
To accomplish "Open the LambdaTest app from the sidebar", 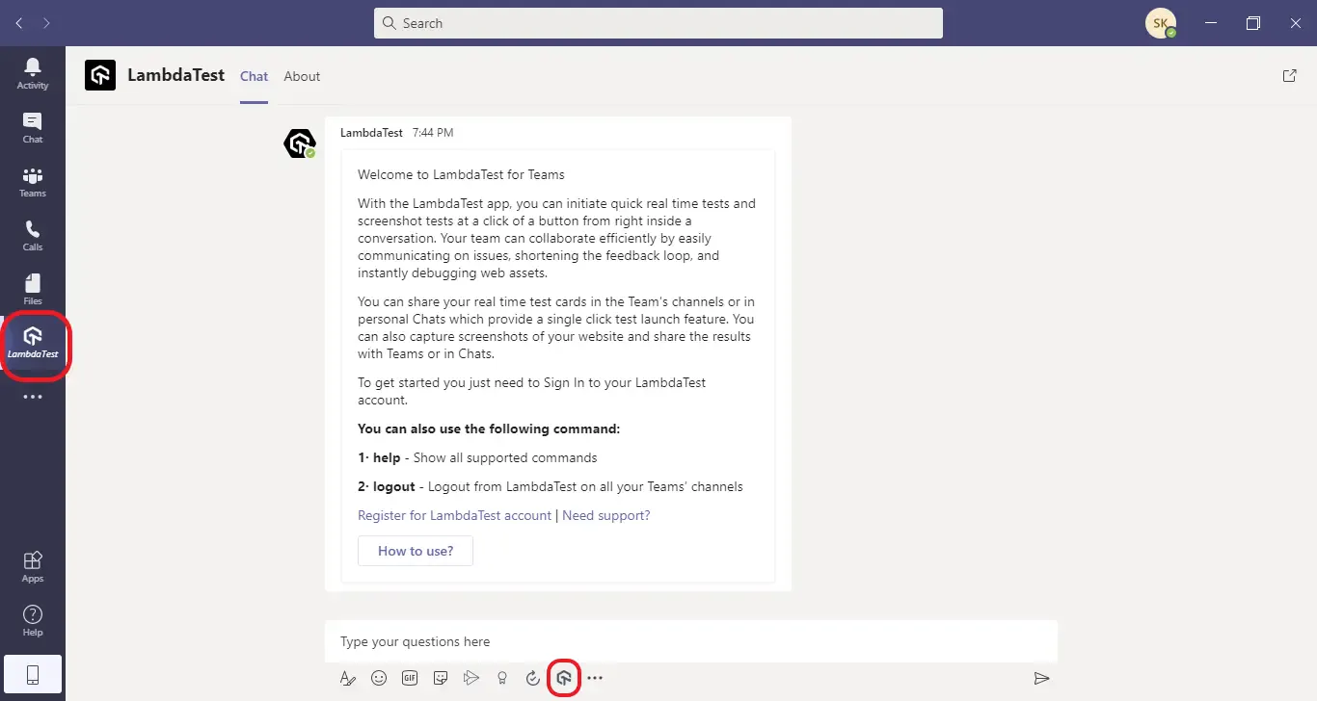I will click(34, 345).
